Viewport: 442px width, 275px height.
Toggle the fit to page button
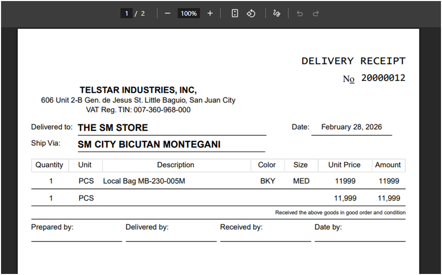235,13
